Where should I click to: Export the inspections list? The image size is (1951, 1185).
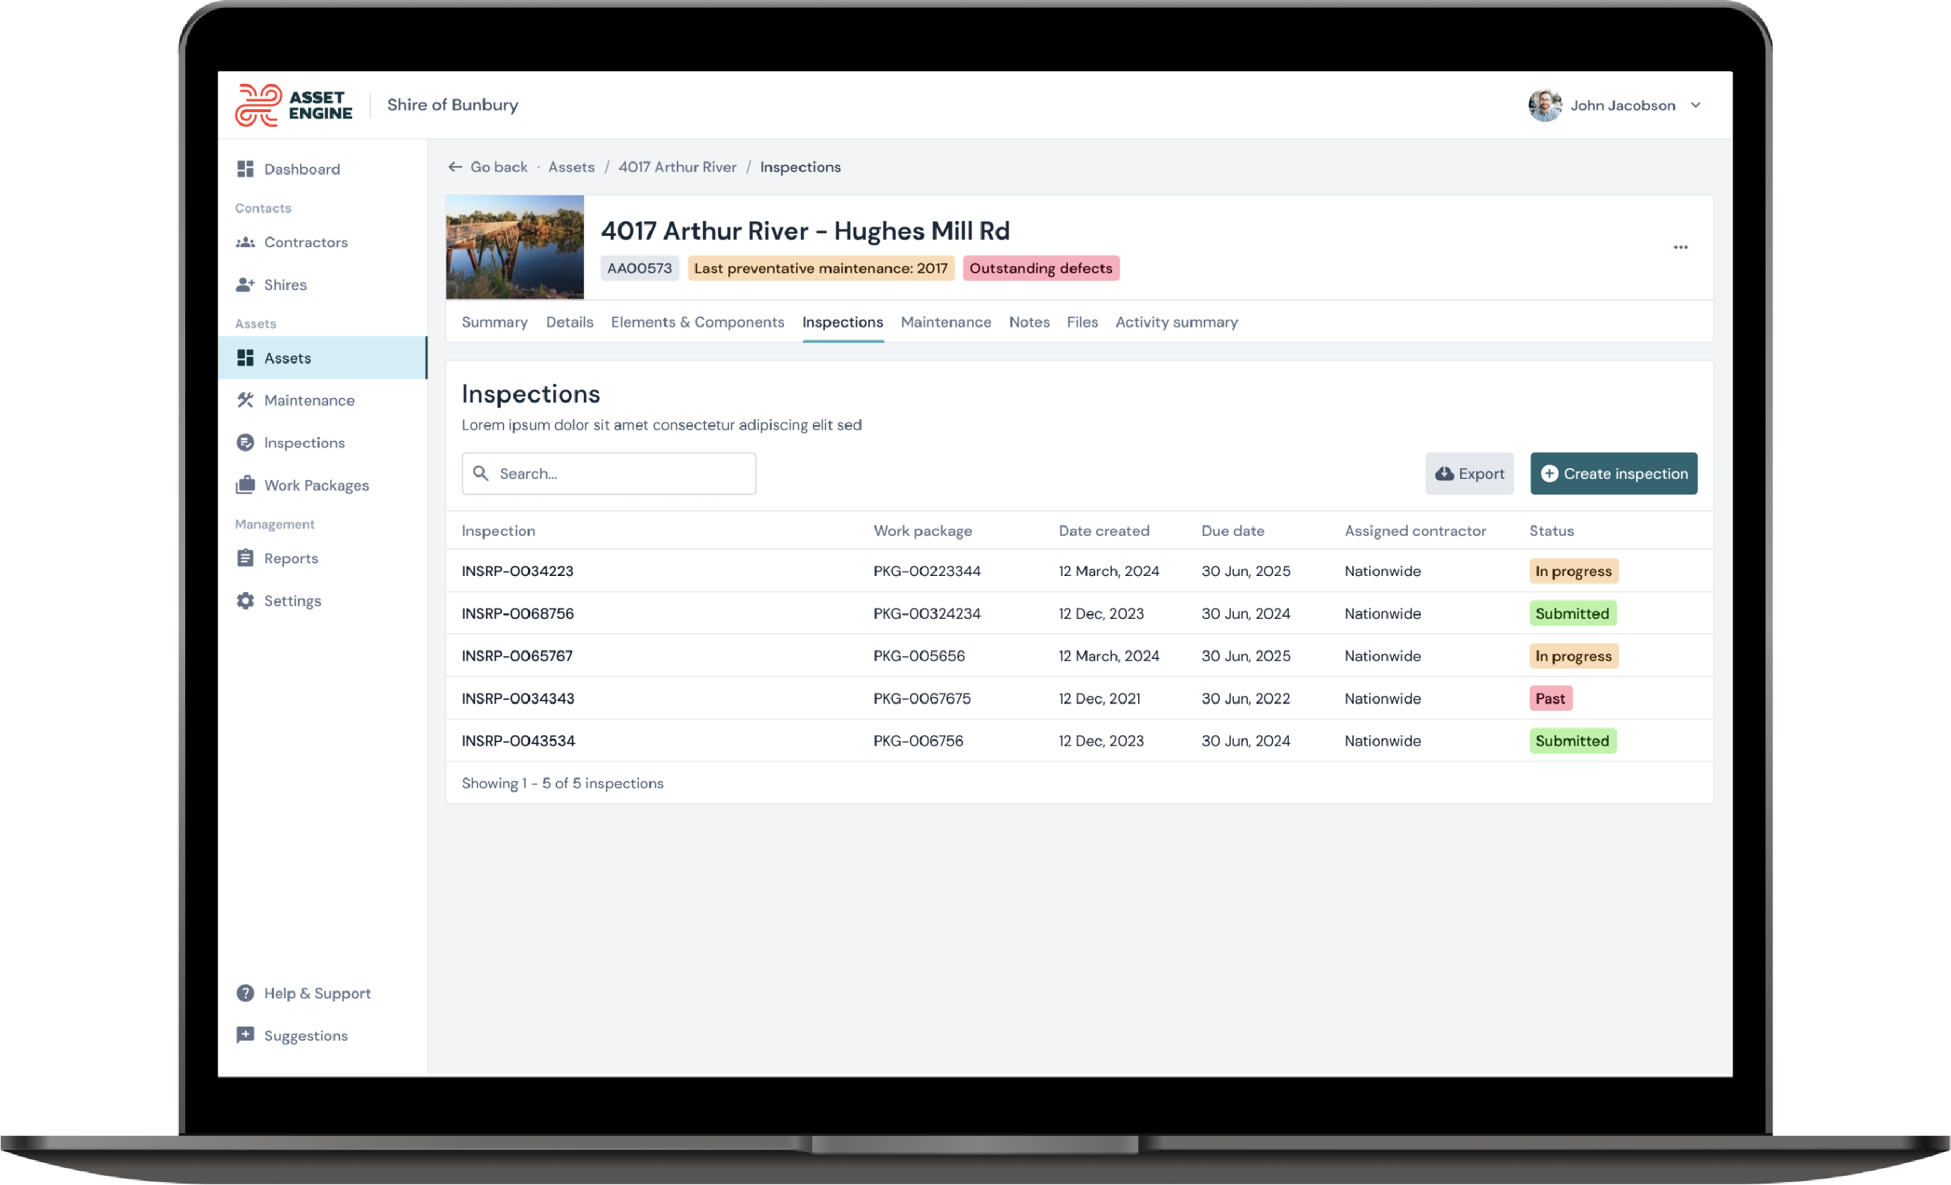point(1469,473)
